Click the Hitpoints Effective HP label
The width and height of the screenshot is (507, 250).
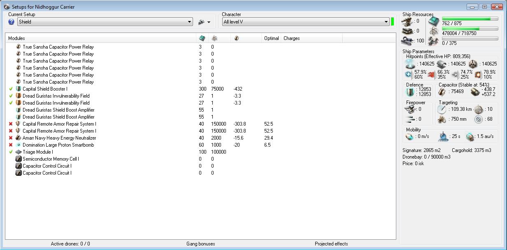(438, 56)
